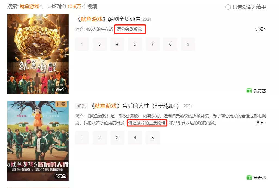The height and width of the screenshot is (188, 279).
Task: Expand 详细 for the second result description
Action: pos(260,123)
